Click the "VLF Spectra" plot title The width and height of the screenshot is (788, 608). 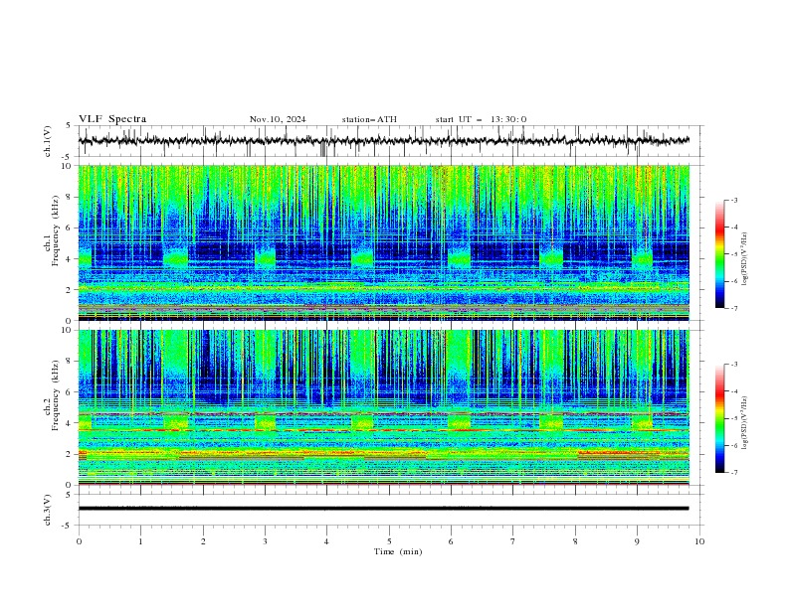112,119
